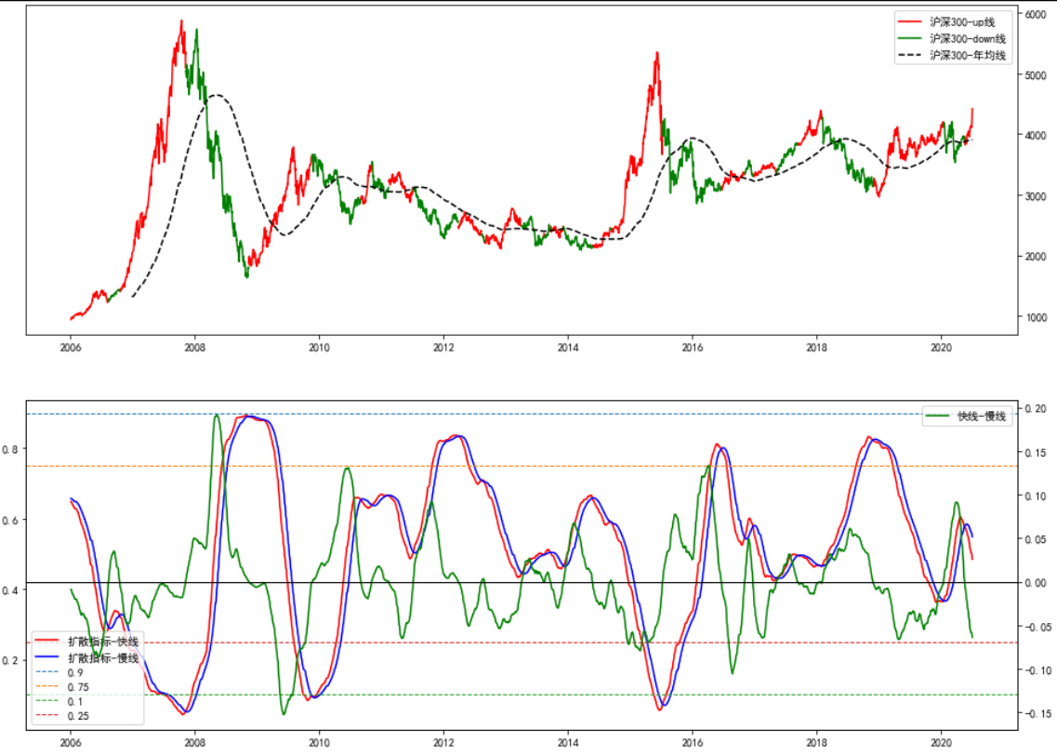
Task: Select the 扩散指标-快线 legend label
Action: (x=103, y=642)
